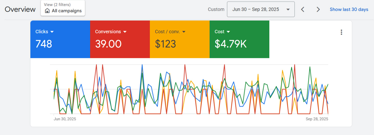Select the yellow $123 cost per conversion value
This screenshot has width=374, height=135.
165,44
